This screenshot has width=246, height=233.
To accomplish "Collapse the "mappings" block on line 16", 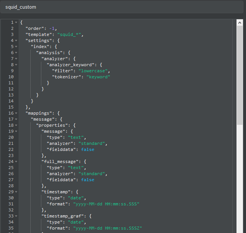I will pos(16,113).
